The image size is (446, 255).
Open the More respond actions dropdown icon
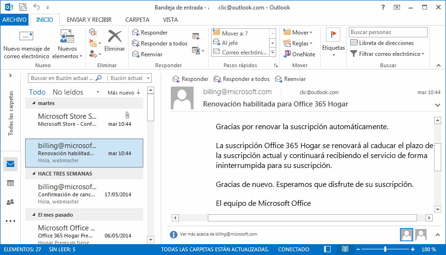point(198,51)
